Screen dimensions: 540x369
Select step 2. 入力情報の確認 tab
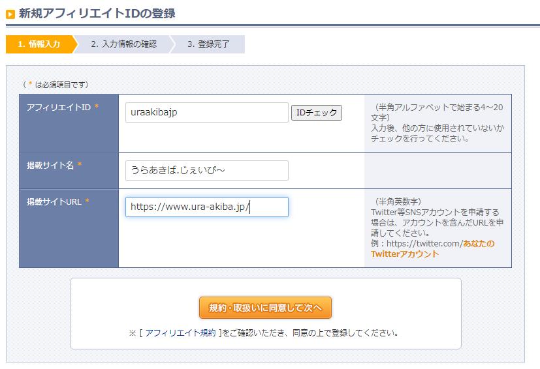point(123,44)
